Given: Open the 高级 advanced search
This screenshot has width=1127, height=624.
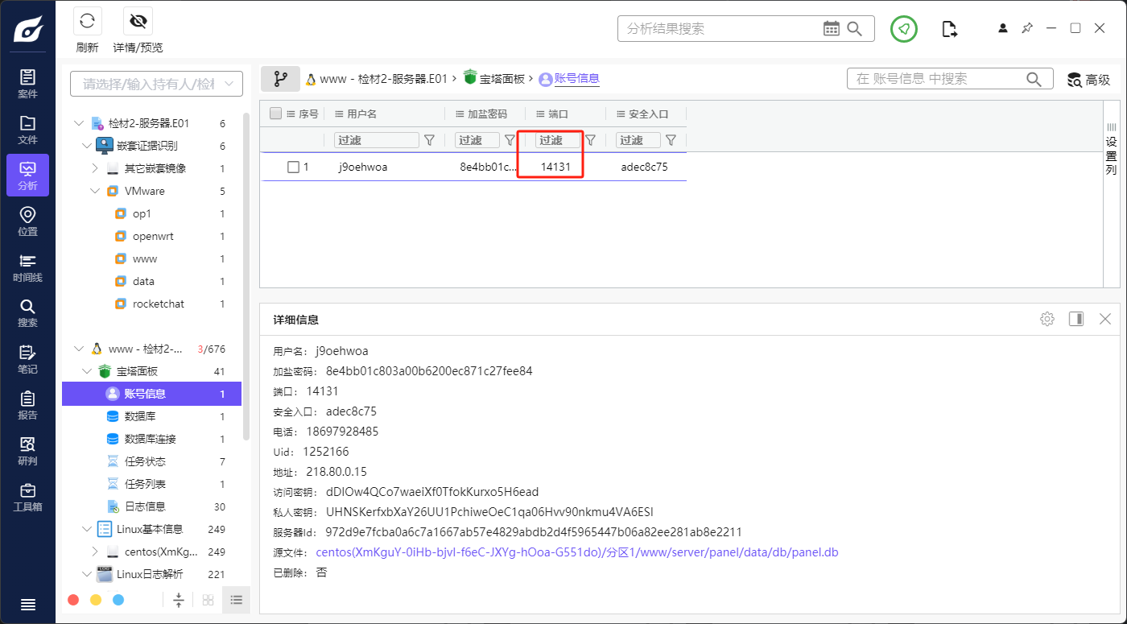Looking at the screenshot, I should (x=1088, y=80).
